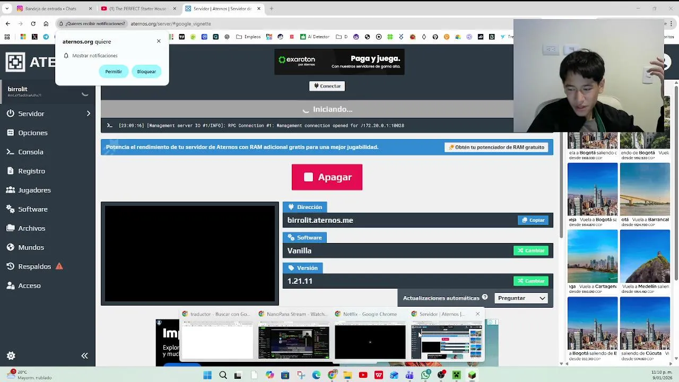Reload the page in Chrome
Viewport: 679px width, 382px height.
[x=33, y=23]
